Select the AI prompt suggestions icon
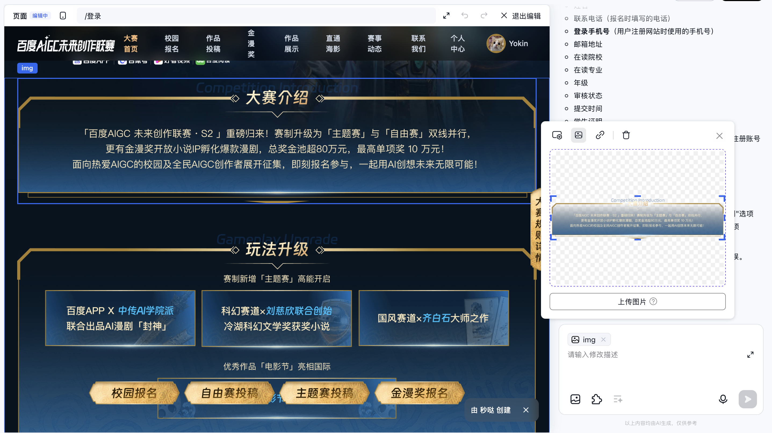The height and width of the screenshot is (433, 772). [x=618, y=399]
